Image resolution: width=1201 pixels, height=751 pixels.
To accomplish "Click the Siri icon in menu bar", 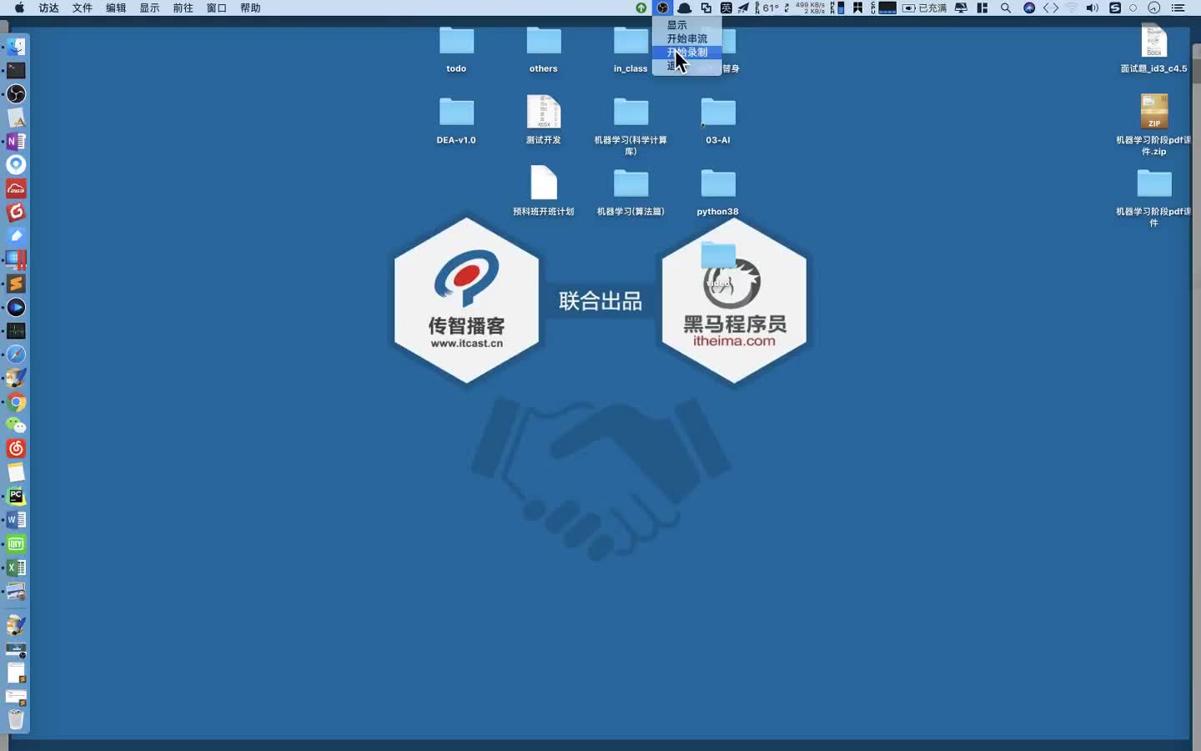I will 1029,8.
